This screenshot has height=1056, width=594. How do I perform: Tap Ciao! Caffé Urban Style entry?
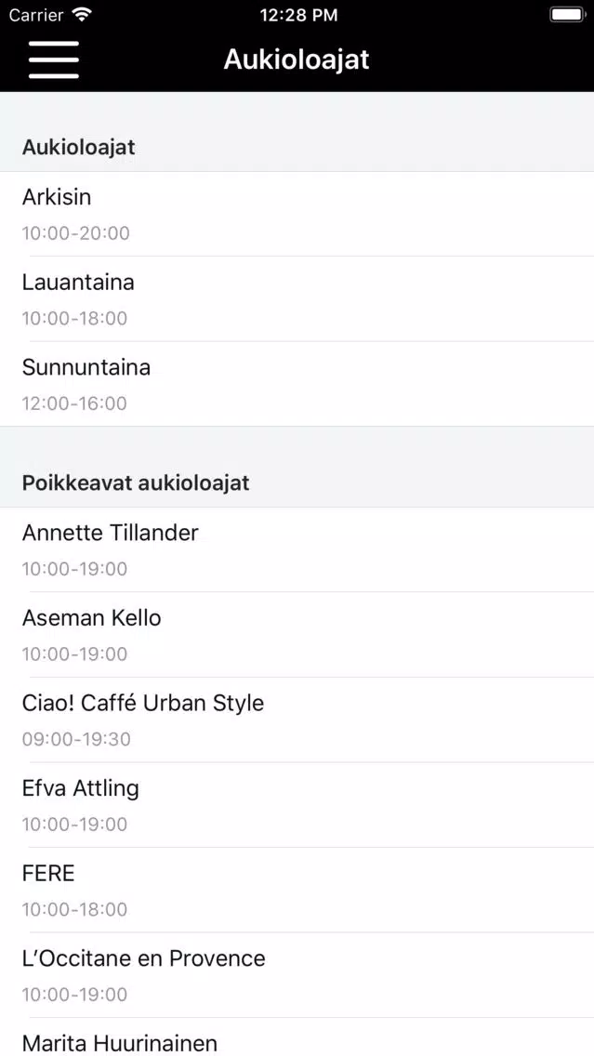click(297, 719)
